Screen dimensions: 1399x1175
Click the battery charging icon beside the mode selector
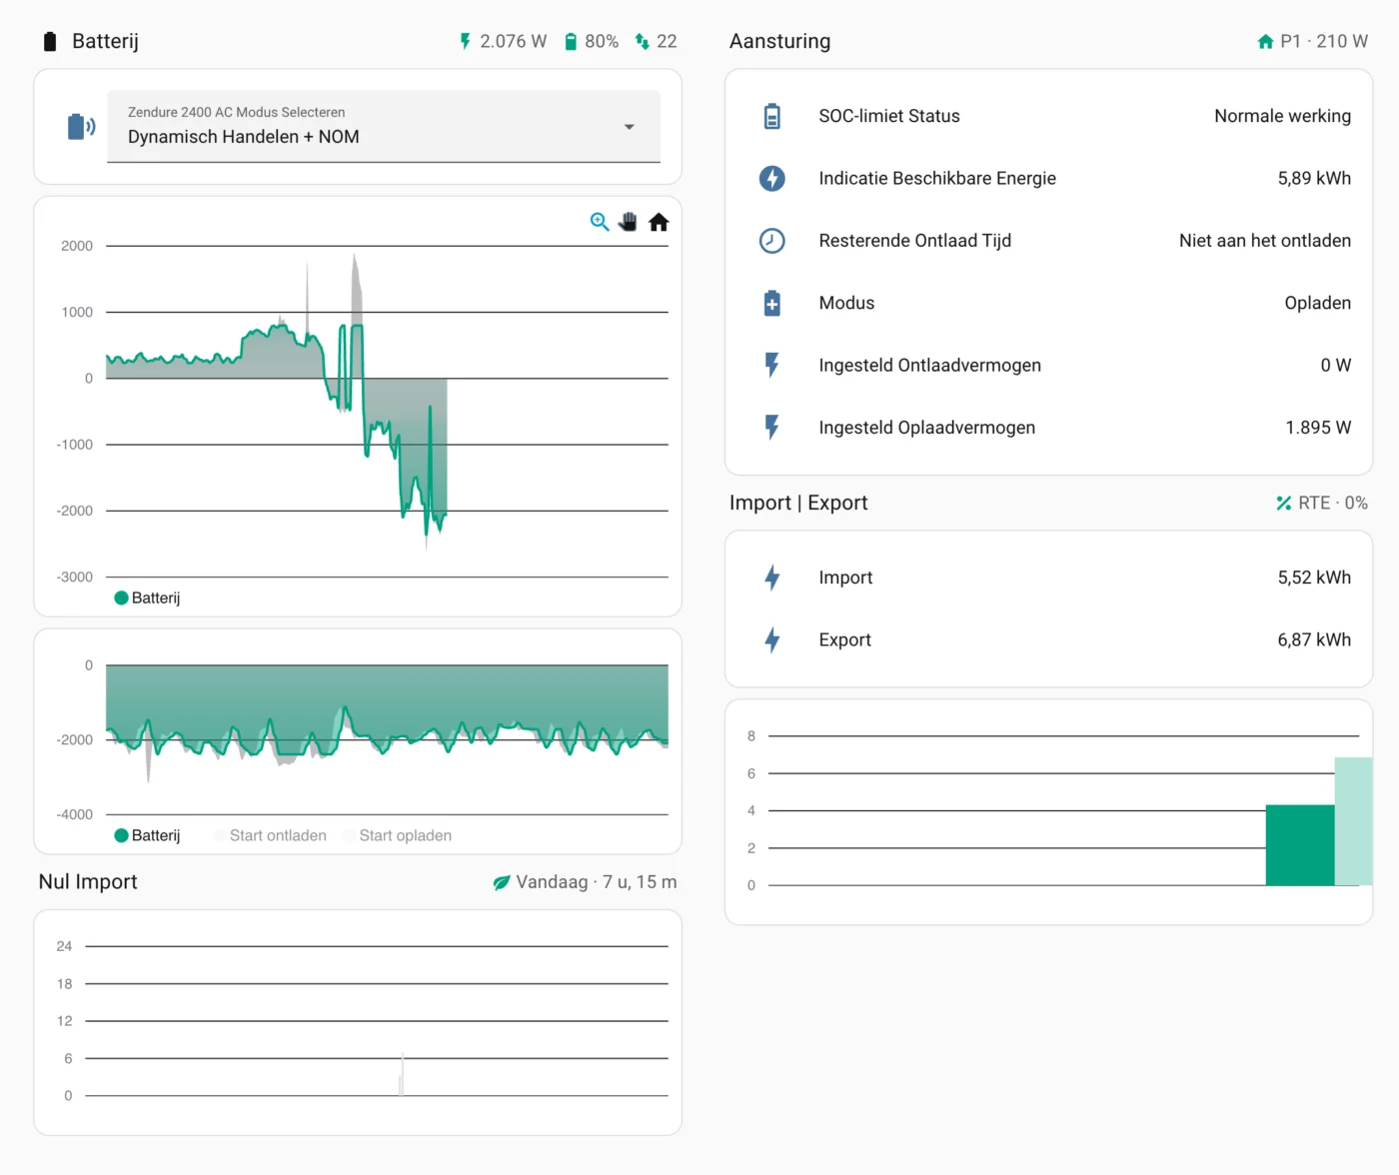(81, 127)
